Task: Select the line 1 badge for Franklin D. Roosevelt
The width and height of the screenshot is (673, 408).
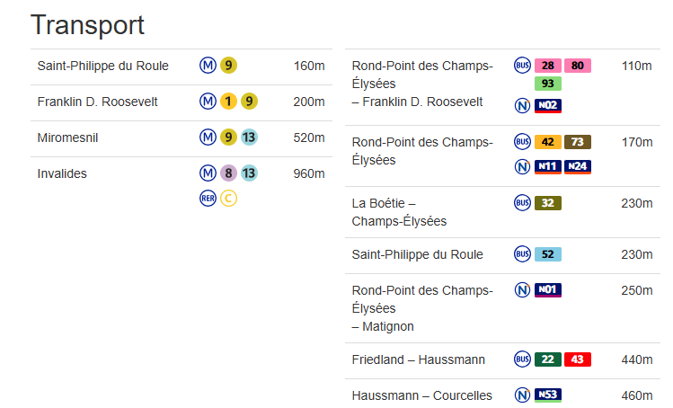Action: 228,102
